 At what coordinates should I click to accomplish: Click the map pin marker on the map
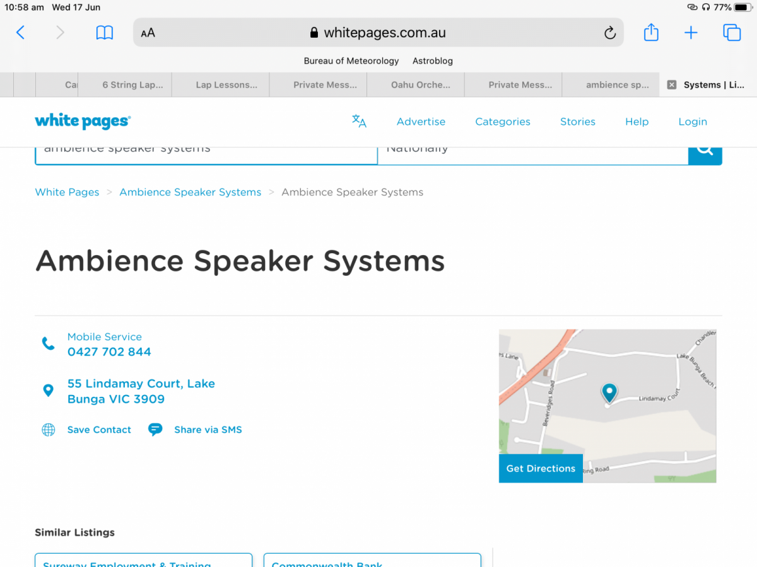click(609, 392)
